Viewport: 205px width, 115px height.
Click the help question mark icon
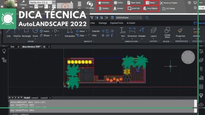click(189, 3)
